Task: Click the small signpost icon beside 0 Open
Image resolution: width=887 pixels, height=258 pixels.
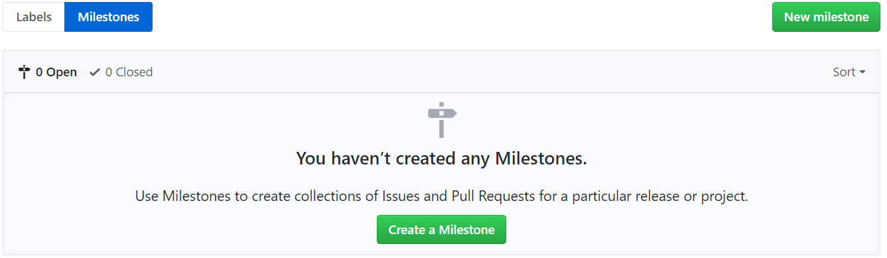Action: click(x=25, y=72)
